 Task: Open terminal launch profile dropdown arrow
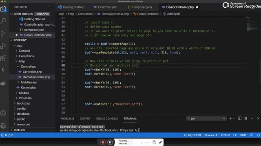[x=234, y=118]
